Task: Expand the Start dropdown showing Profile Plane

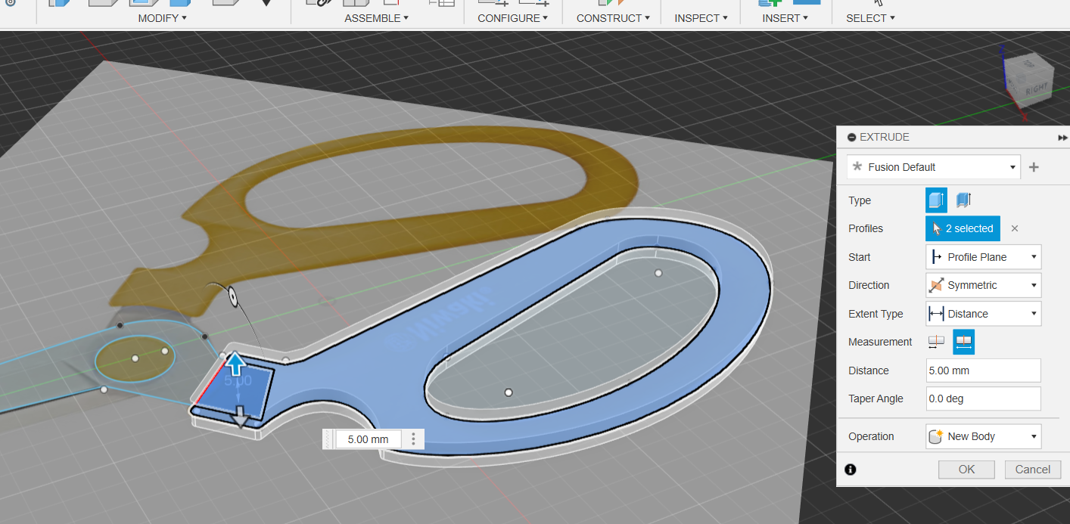Action: [983, 257]
